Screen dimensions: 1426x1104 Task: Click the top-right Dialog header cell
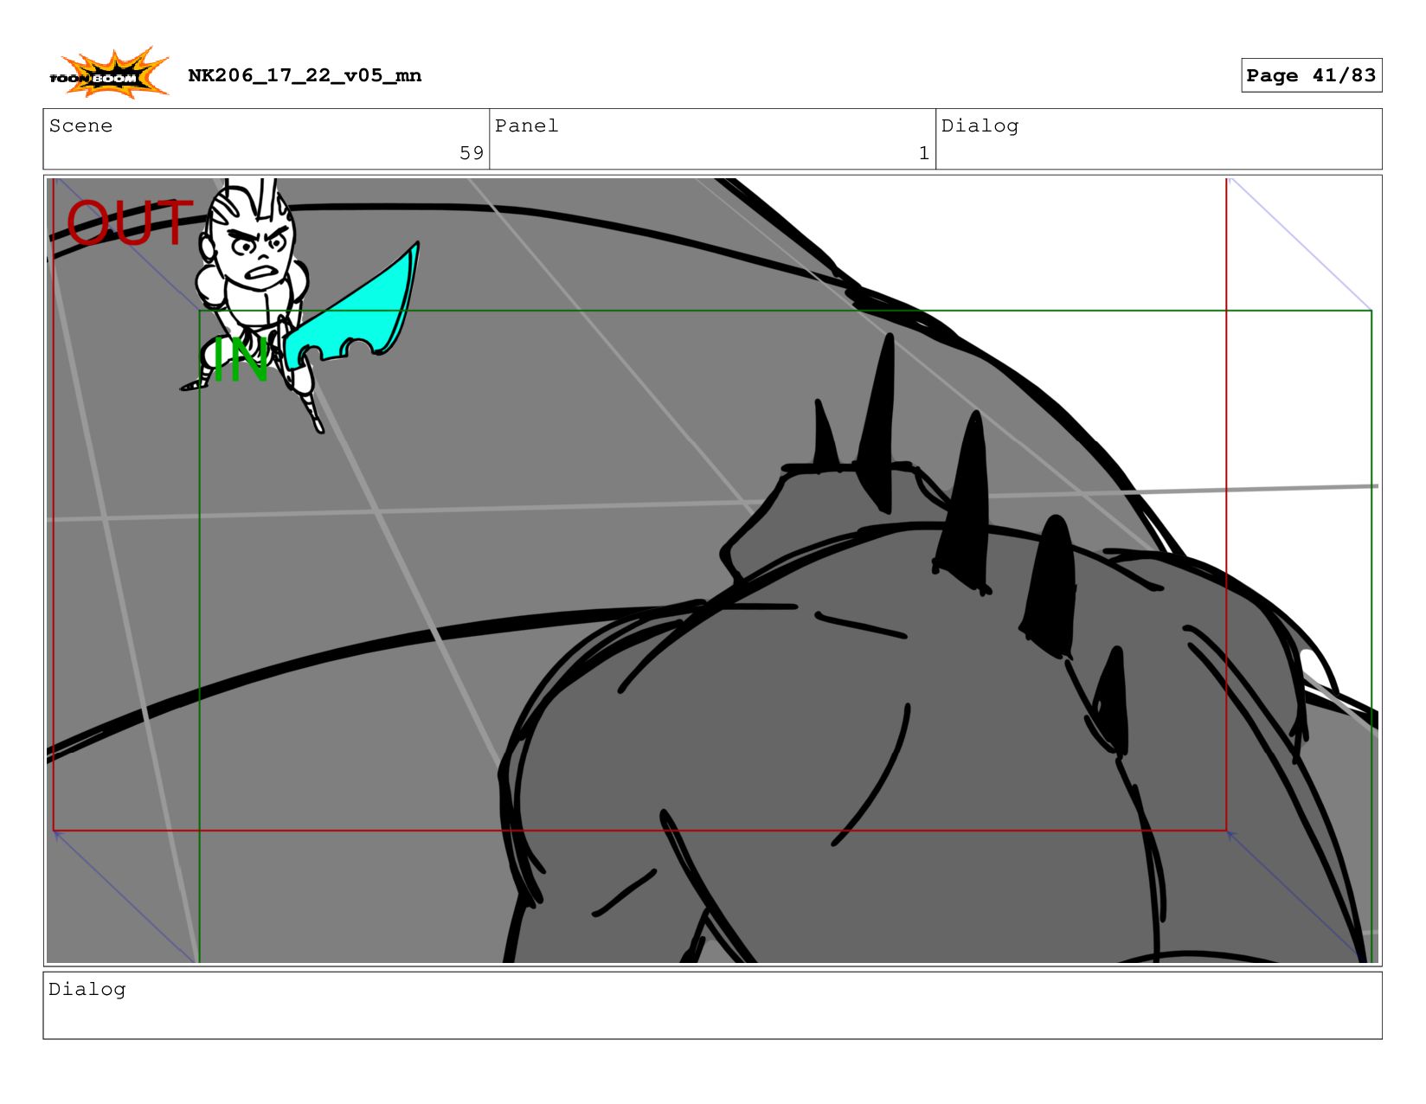click(1159, 139)
